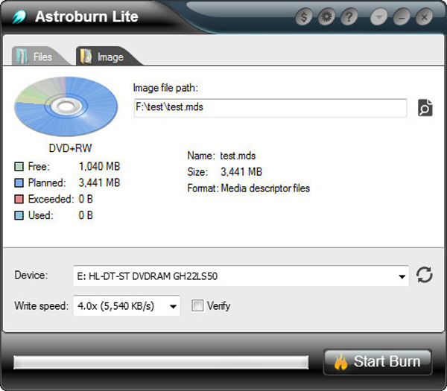Click the DVD+RW disc graphic
Image resolution: width=447 pixels, height=391 pixels.
pyautogui.click(x=66, y=107)
